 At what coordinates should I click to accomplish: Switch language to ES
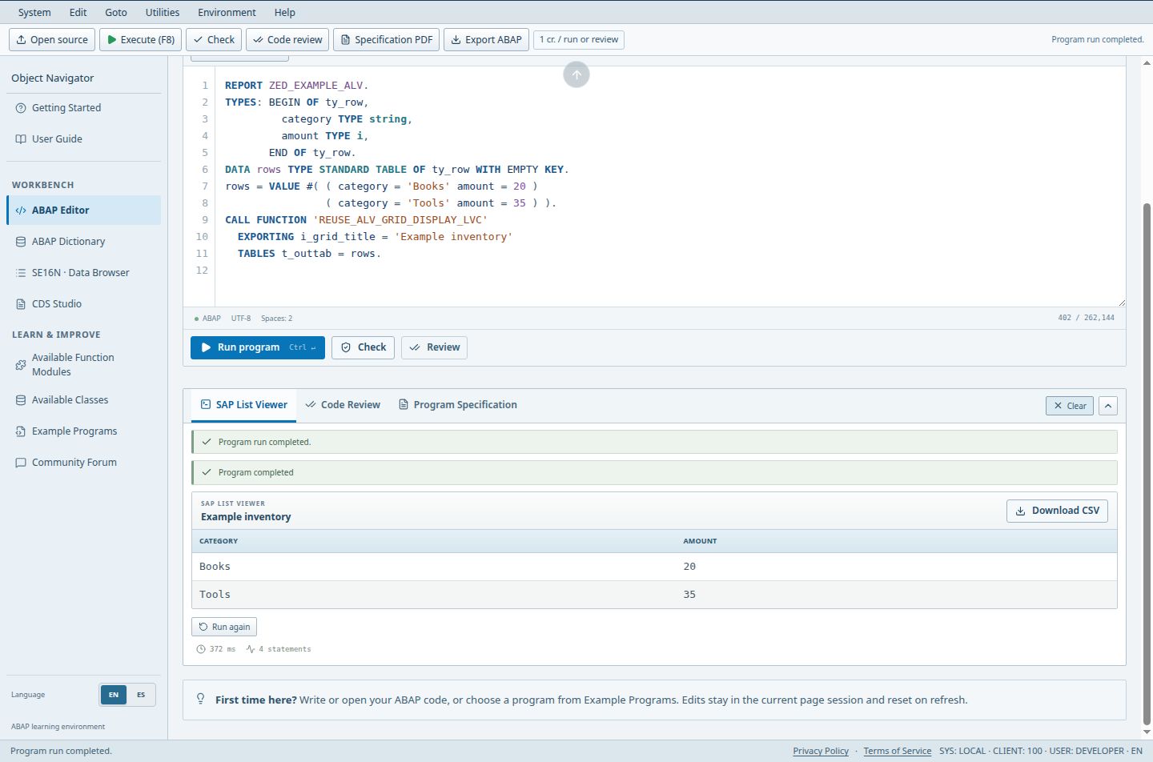point(141,695)
